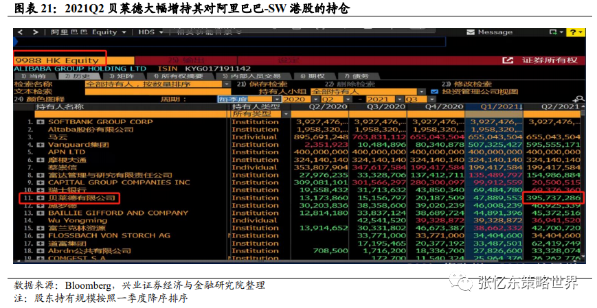Expand the 富兰克林资源 row

coord(41,228)
